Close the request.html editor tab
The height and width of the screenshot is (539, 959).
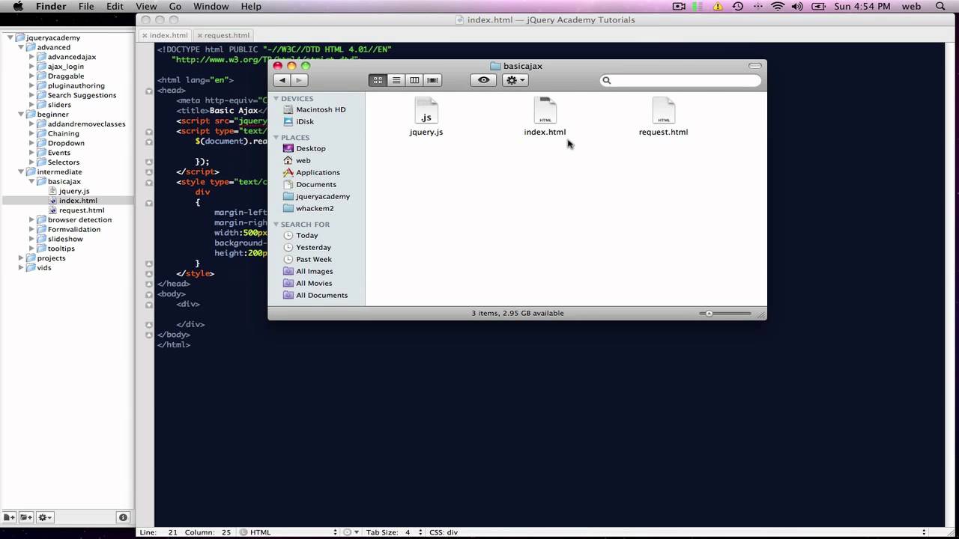coord(199,35)
